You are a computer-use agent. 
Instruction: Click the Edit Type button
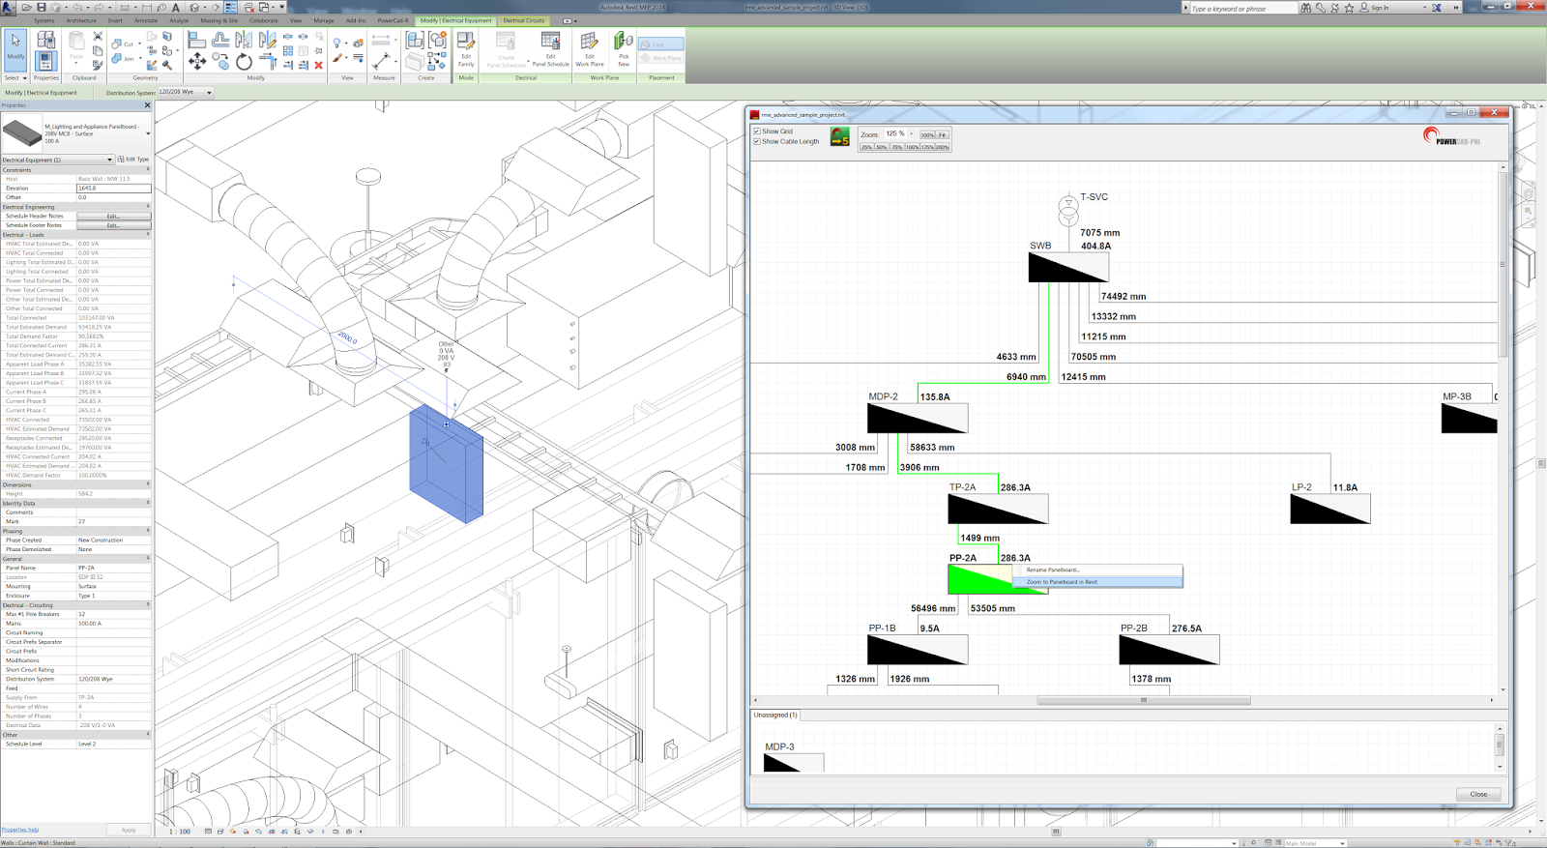(133, 160)
